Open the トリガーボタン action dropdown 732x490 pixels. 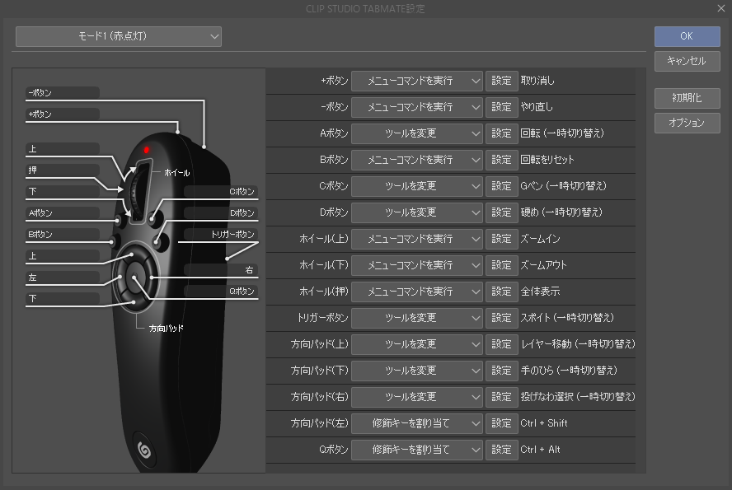tap(416, 318)
